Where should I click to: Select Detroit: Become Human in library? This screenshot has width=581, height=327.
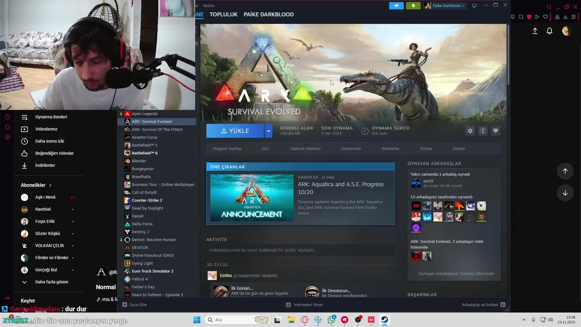154,239
